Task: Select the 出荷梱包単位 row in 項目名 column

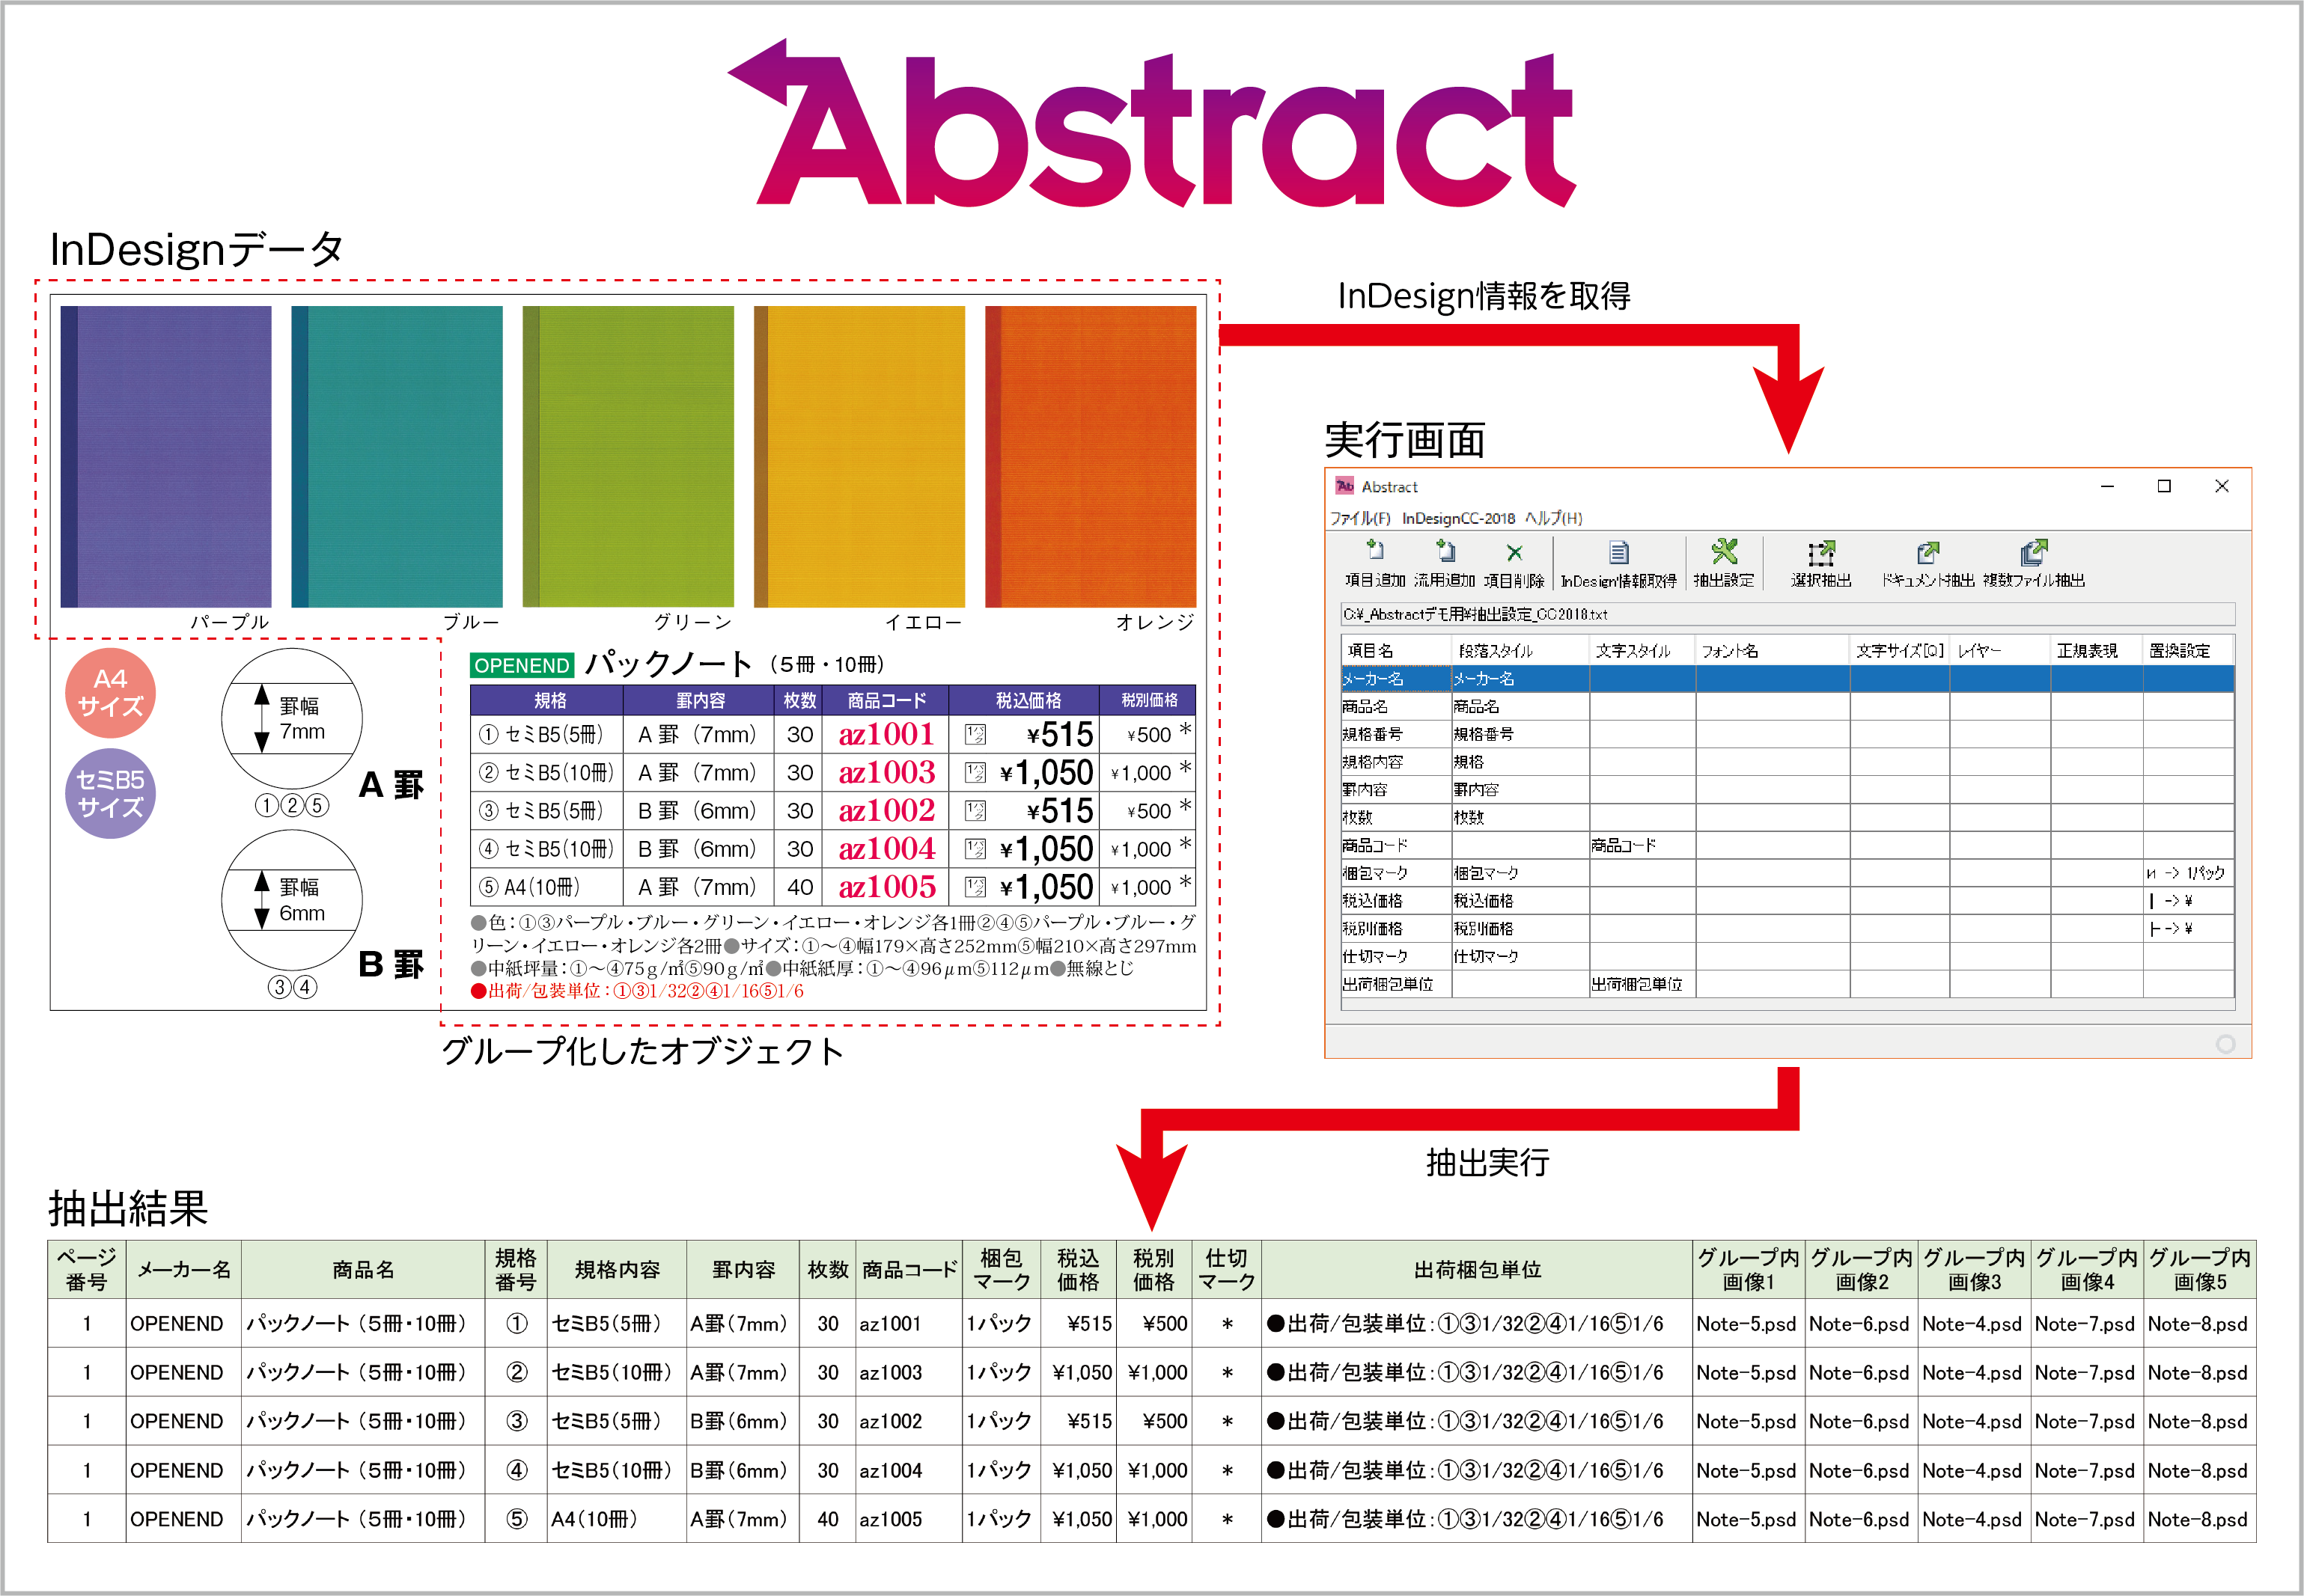Action: [x=1397, y=984]
